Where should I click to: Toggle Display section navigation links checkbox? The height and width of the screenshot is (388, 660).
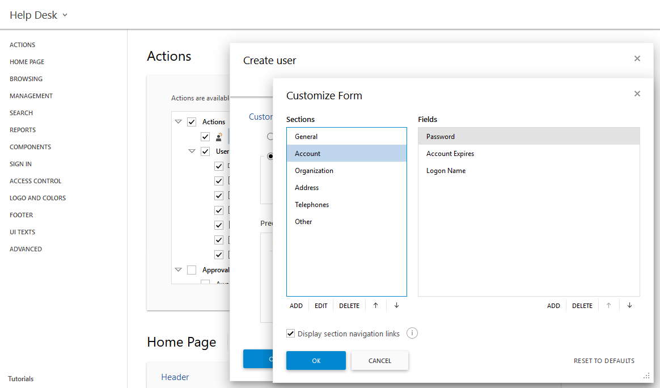point(291,334)
